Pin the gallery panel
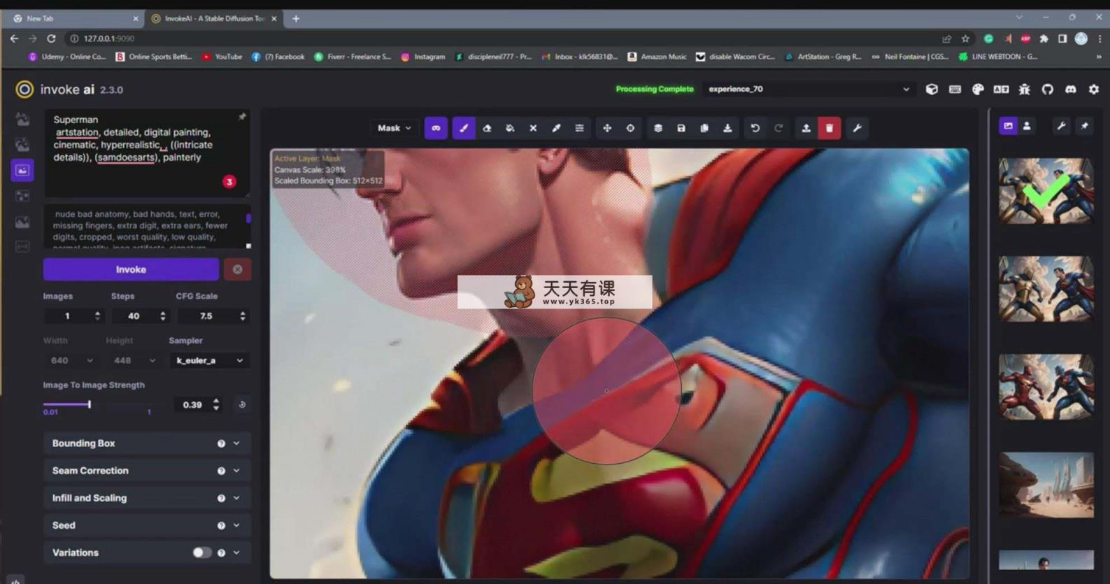 [1084, 126]
